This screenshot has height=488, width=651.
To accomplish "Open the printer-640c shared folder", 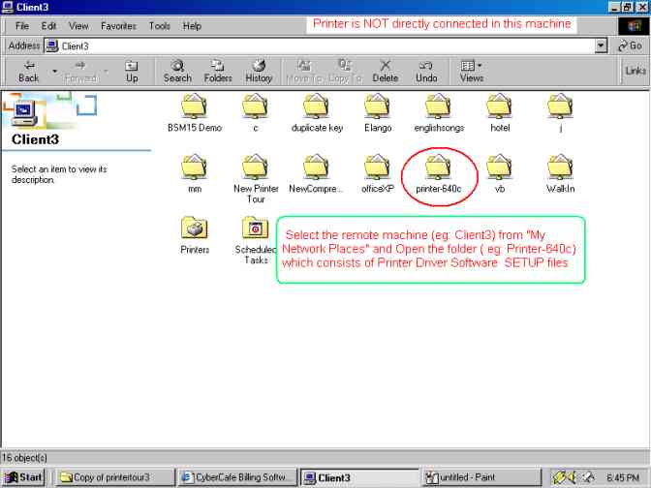I will point(438,168).
